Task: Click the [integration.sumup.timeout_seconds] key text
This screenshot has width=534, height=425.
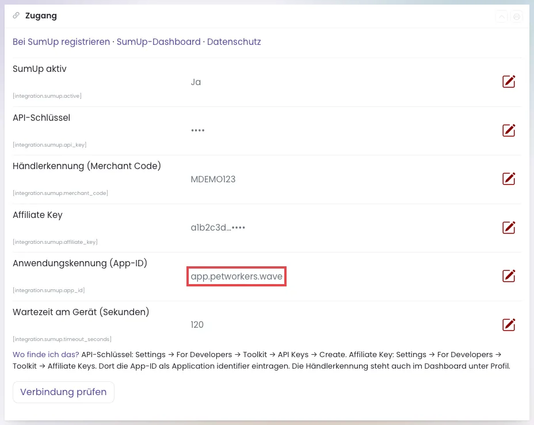Action: [x=62, y=339]
